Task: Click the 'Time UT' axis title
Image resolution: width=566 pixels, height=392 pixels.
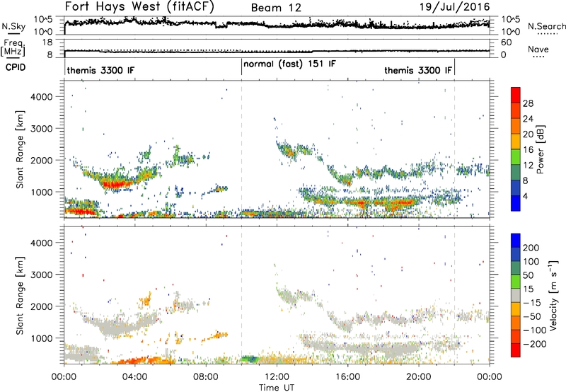Action: [x=277, y=387]
